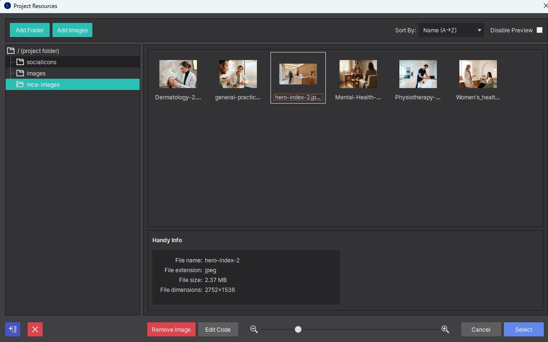Click the Physiotherapy-... file name label
The height and width of the screenshot is (342, 548).
[418, 97]
